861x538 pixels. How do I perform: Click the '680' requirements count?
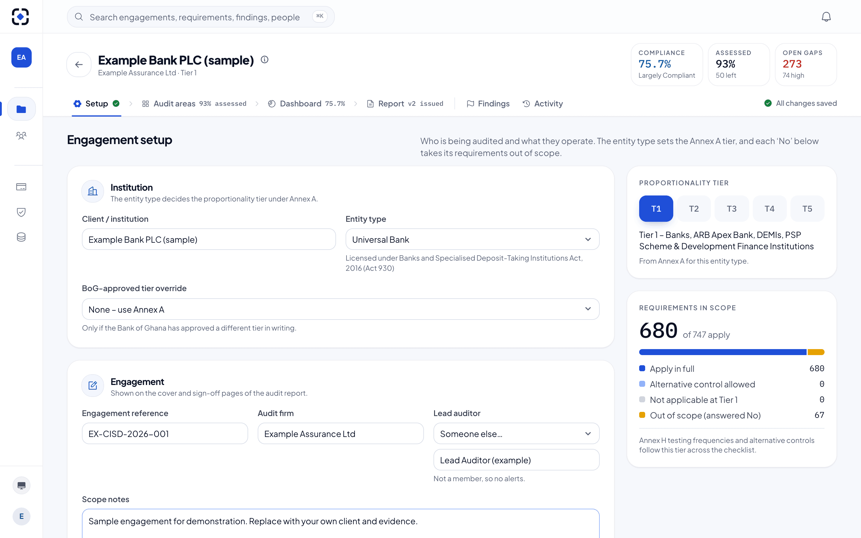(x=658, y=331)
